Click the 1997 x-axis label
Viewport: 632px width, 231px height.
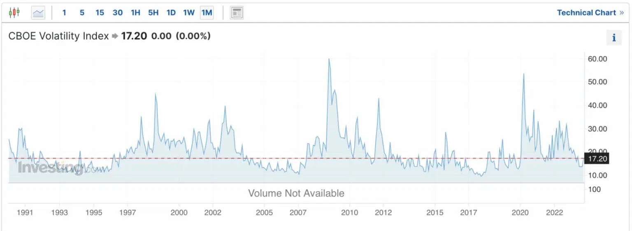pos(128,213)
